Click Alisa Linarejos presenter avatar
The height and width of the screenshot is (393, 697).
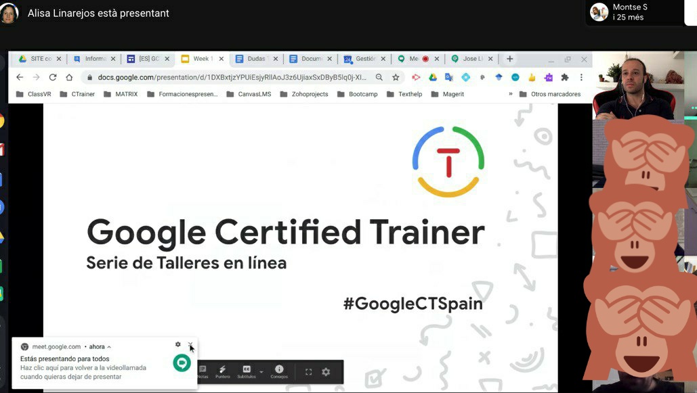tap(8, 13)
